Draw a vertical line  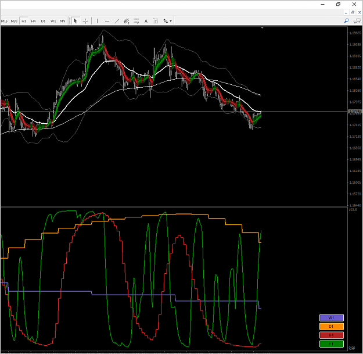(97, 21)
